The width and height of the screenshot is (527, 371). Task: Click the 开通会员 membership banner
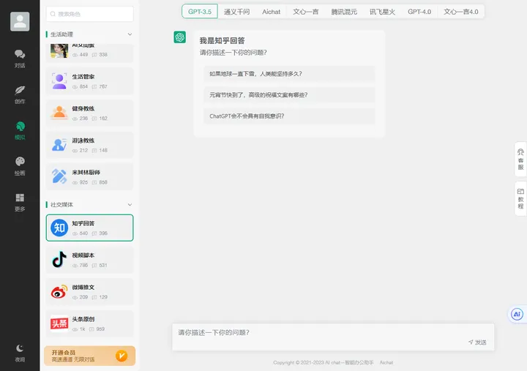click(90, 356)
